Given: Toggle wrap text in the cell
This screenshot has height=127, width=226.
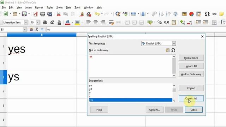Looking at the screenshot, I should click(112, 22).
